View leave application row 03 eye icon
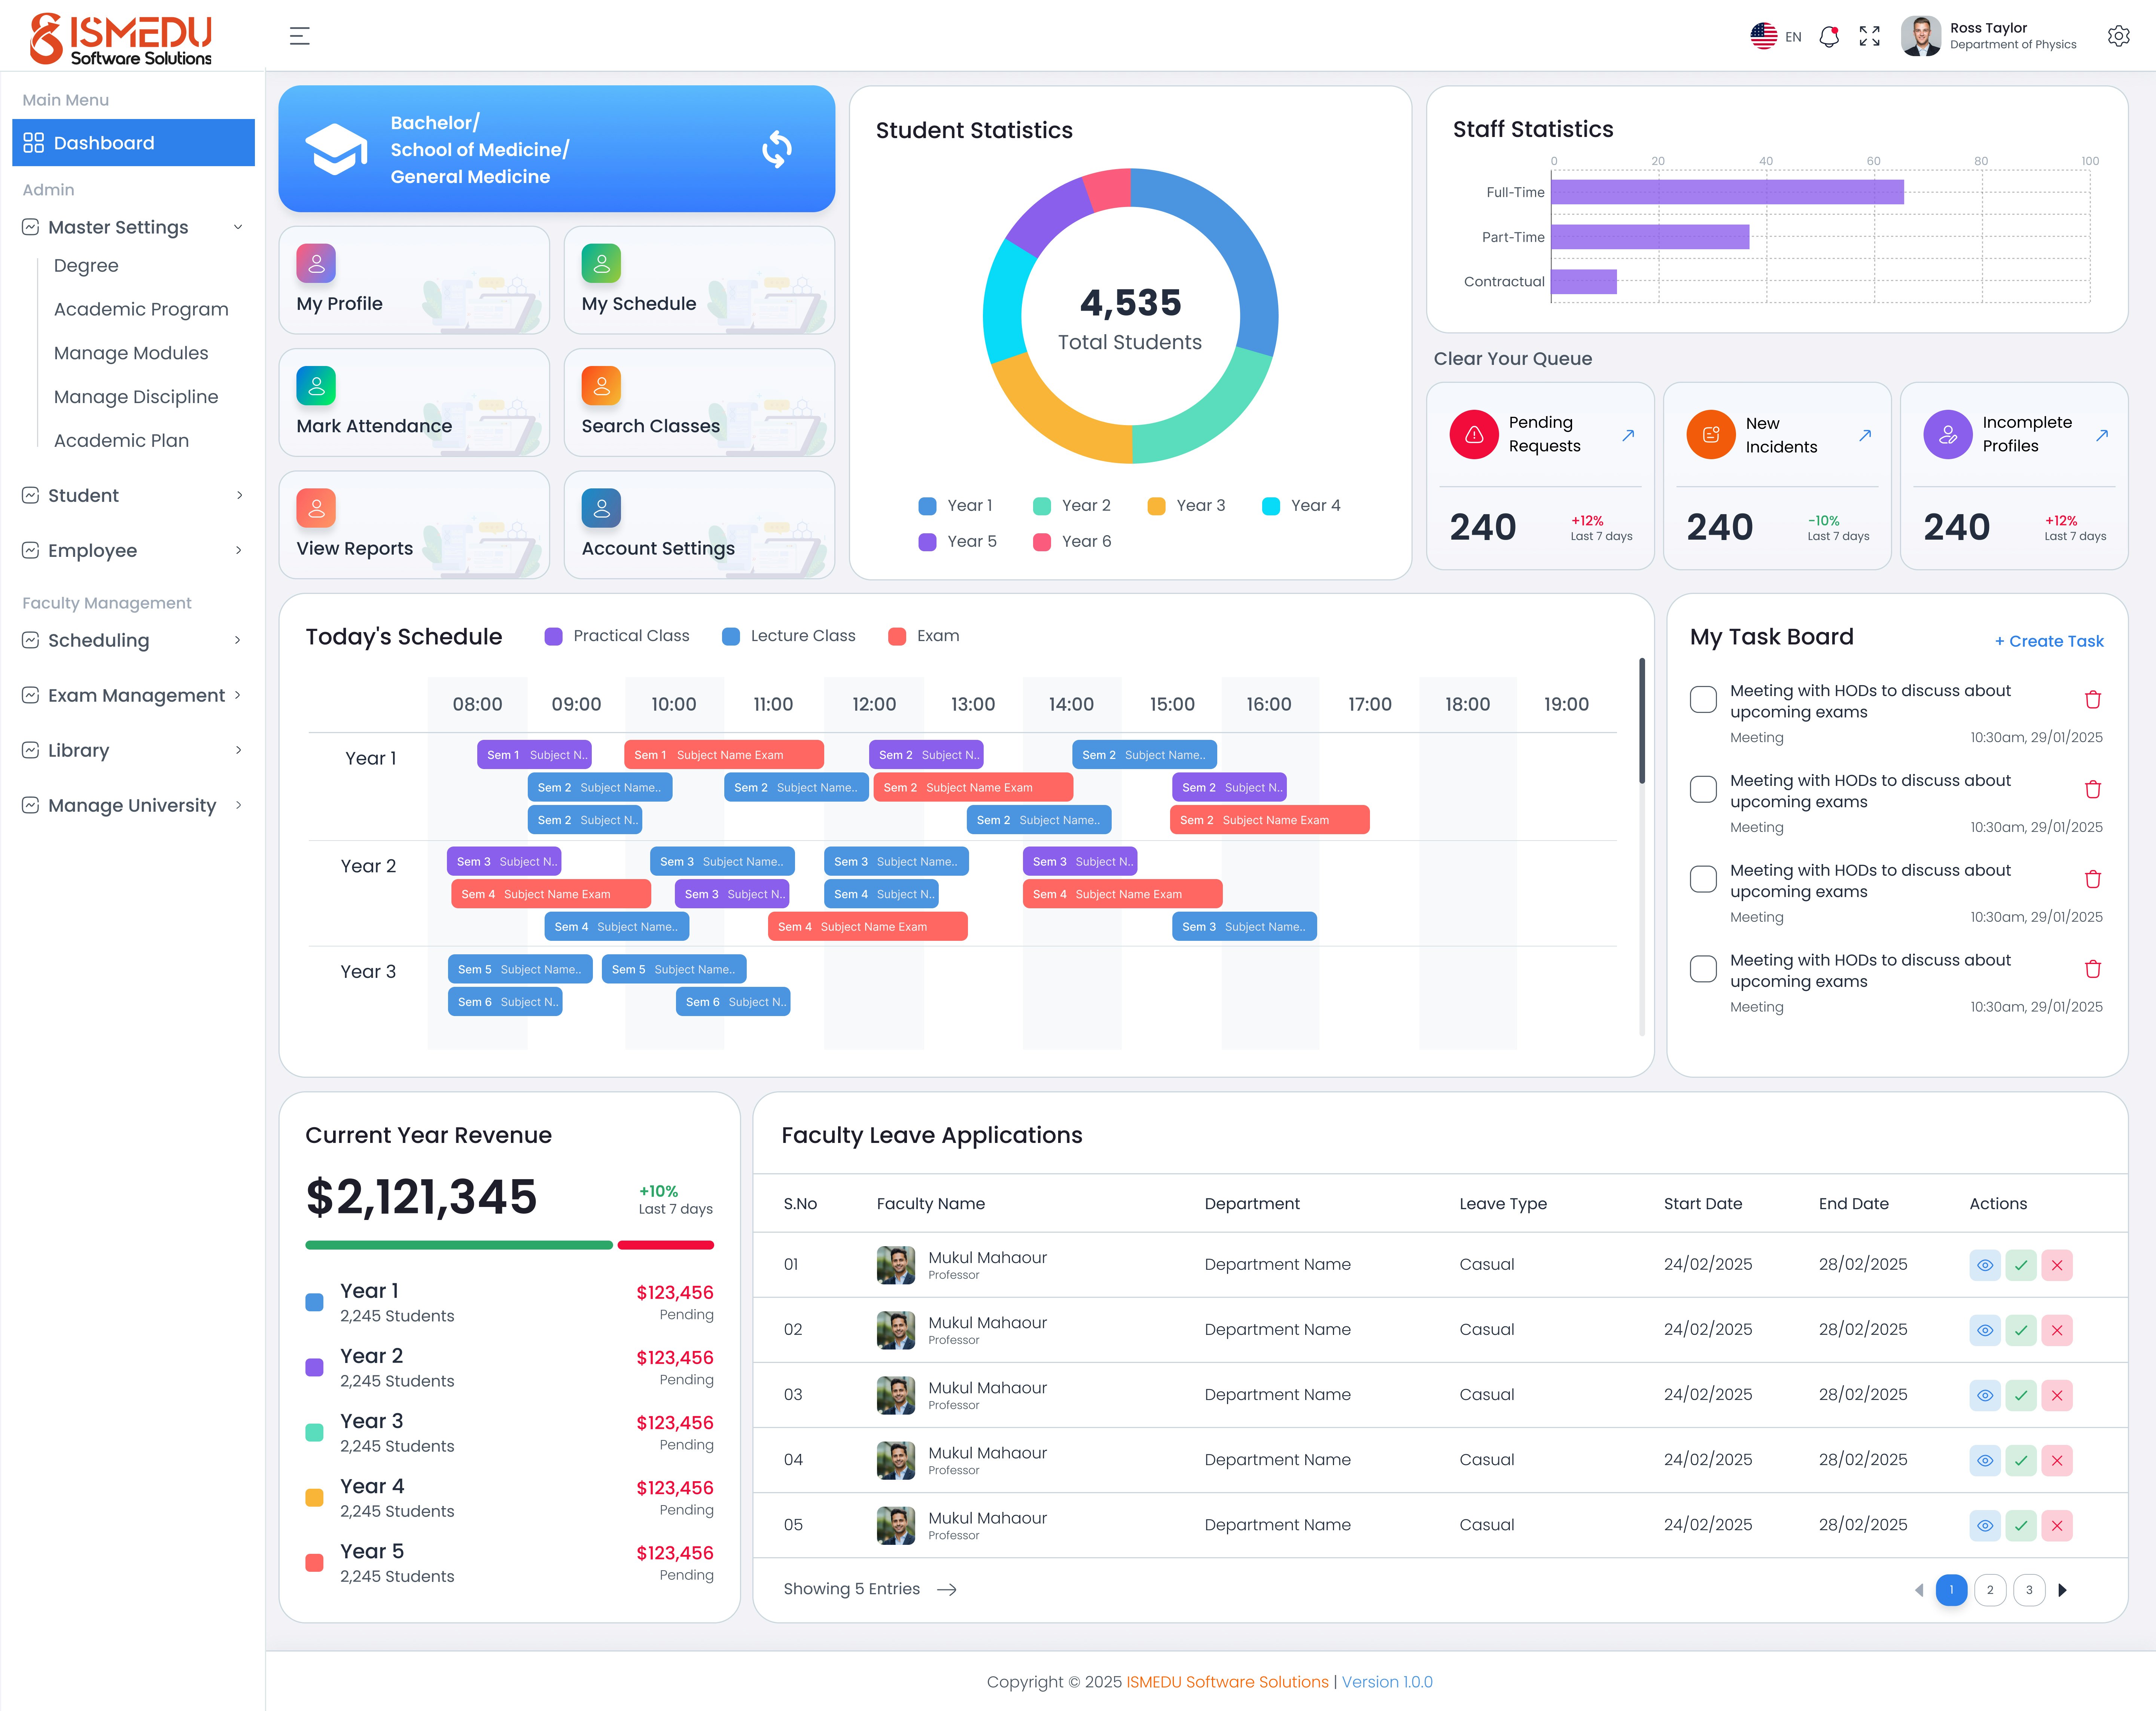Image resolution: width=2156 pixels, height=1711 pixels. click(1985, 1395)
